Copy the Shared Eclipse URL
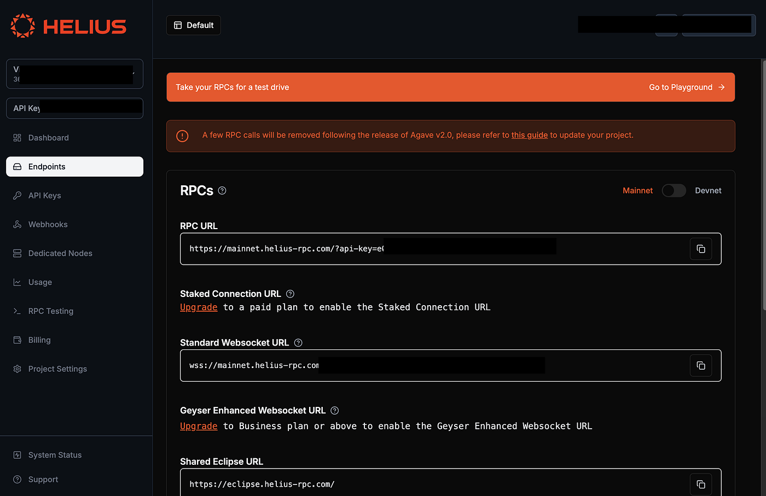The height and width of the screenshot is (496, 766). 701,485
